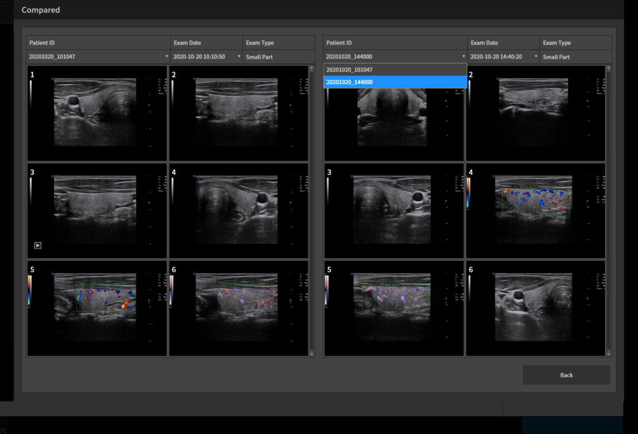Select right panel Doppler thumbnail 4

point(535,210)
